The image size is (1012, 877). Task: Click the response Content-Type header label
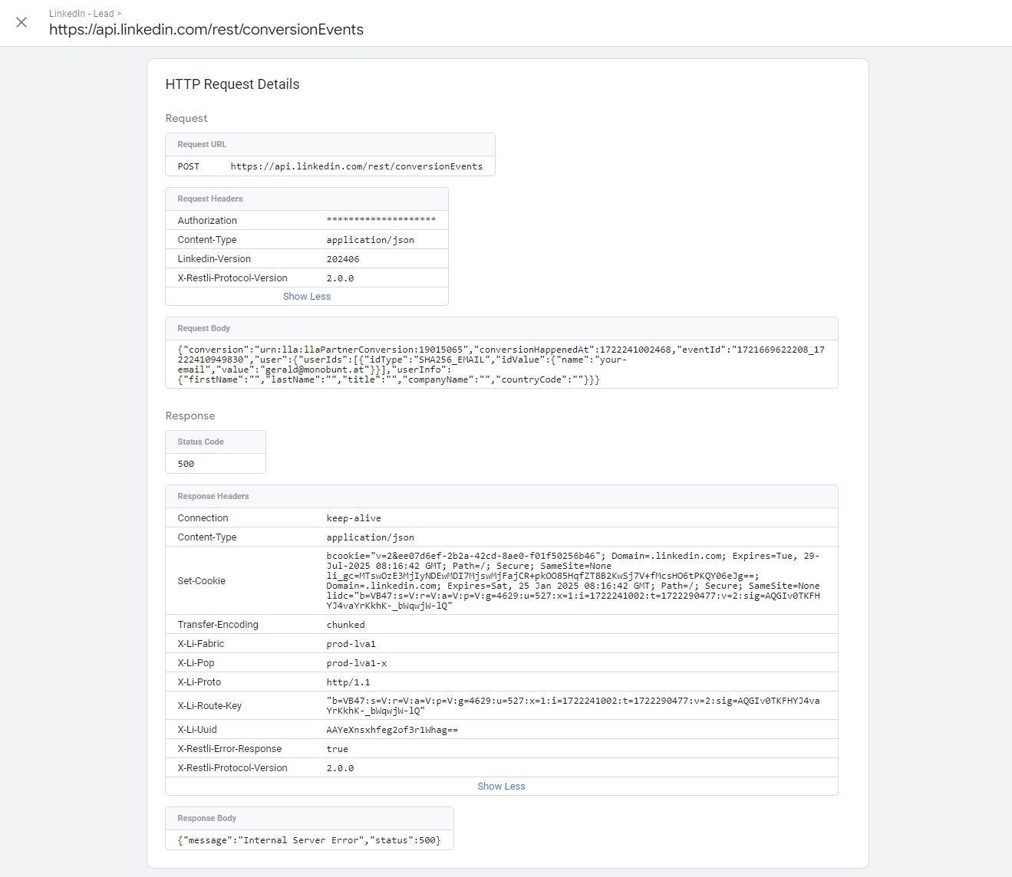(x=207, y=537)
